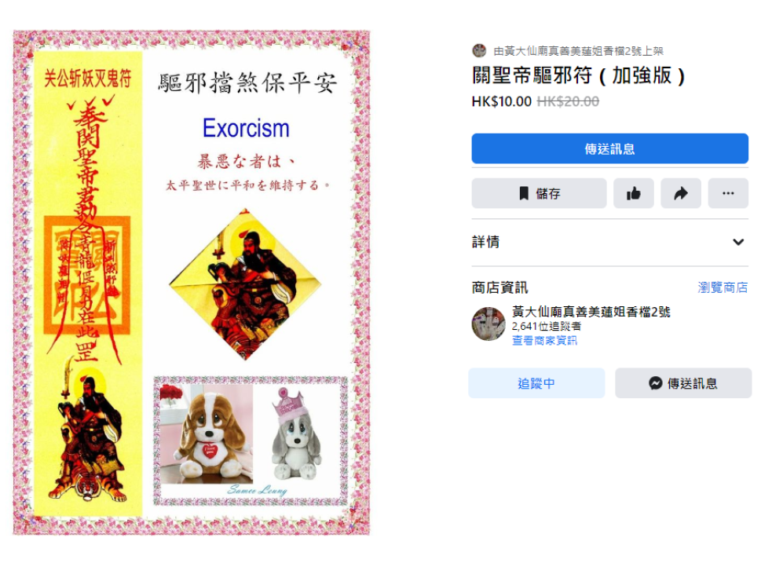Like the listing with the thumbs-up icon

[x=633, y=193]
